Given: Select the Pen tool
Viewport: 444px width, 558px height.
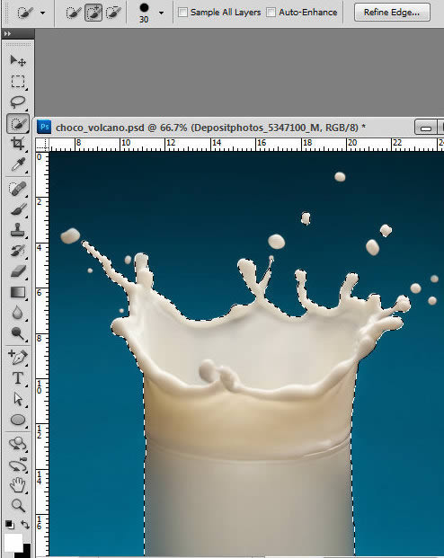Looking at the screenshot, I should click(18, 358).
